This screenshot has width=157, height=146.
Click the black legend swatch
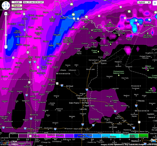tap(14, 136)
